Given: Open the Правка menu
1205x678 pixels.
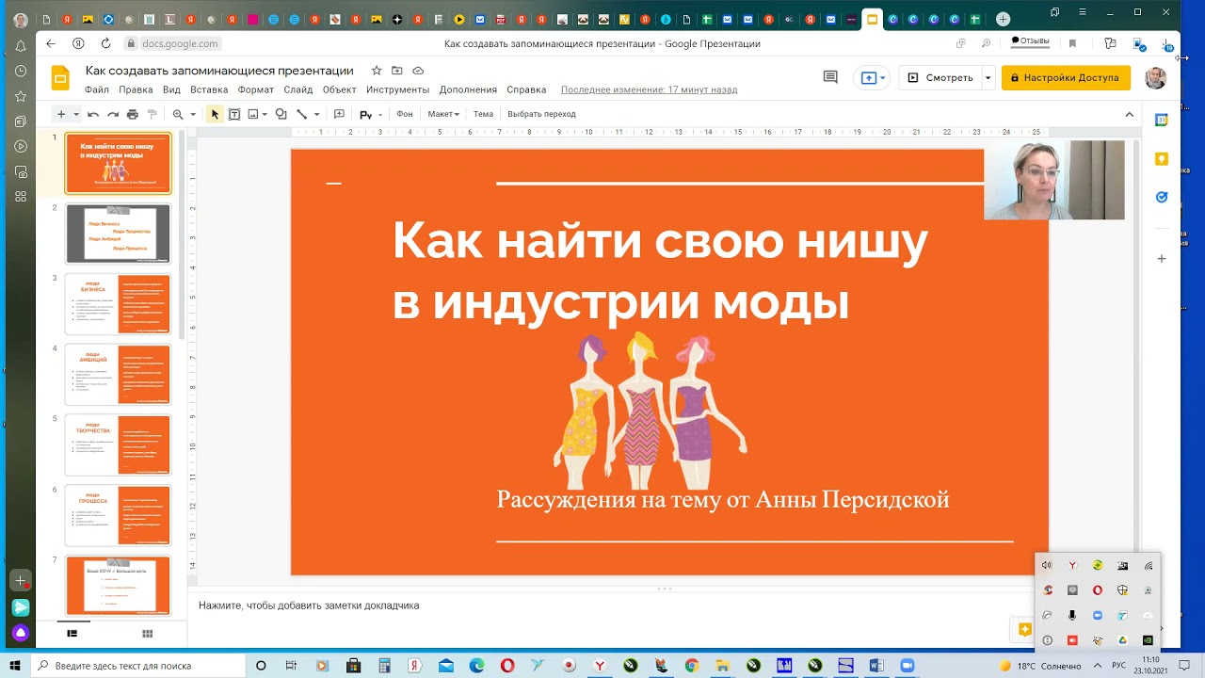Looking at the screenshot, I should [137, 89].
